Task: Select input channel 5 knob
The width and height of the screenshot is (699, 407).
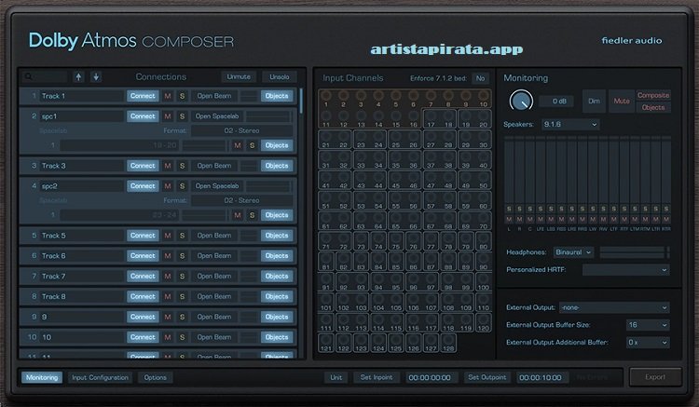Action: pyautogui.click(x=396, y=95)
